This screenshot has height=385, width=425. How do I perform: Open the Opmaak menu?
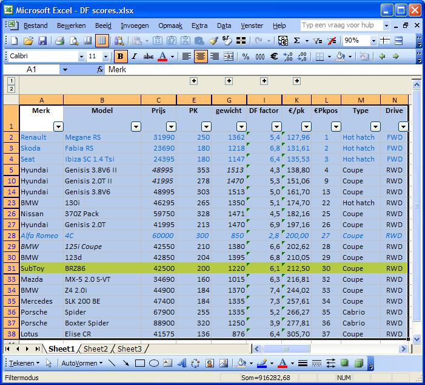[x=170, y=26]
